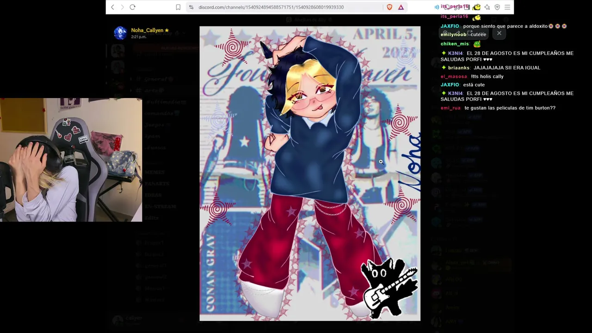Go back with the browser back arrow
Screen dimensions: 592x333
(x=112, y=7)
